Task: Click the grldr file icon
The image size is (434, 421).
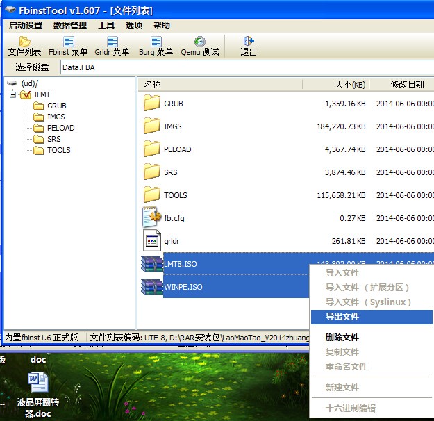Action: tap(151, 240)
